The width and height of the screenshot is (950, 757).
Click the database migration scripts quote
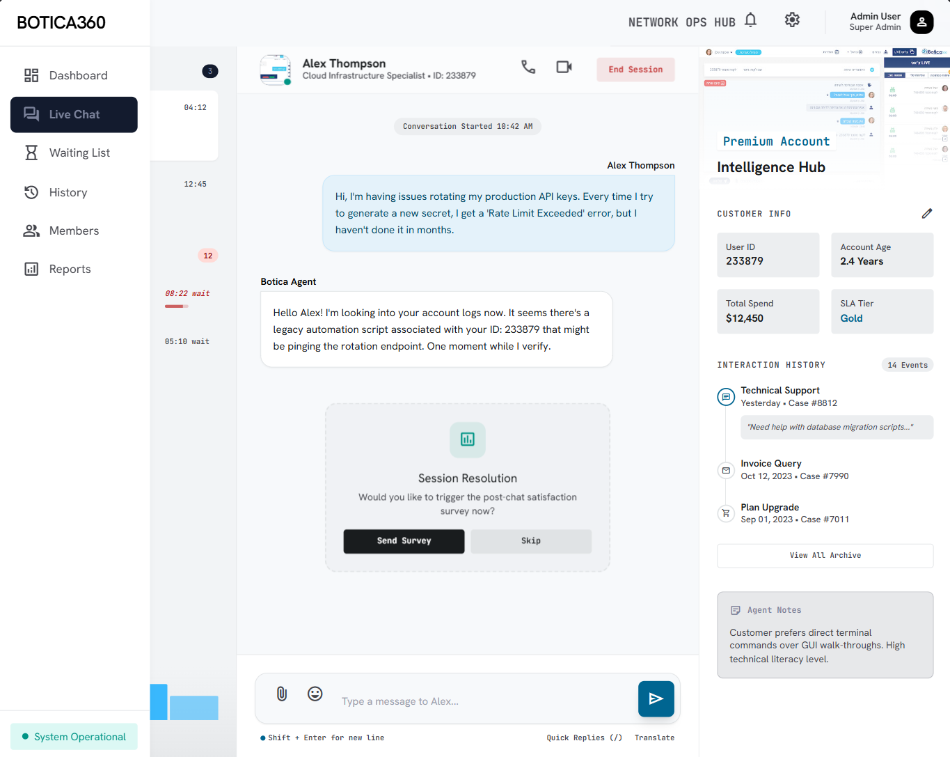pyautogui.click(x=837, y=427)
